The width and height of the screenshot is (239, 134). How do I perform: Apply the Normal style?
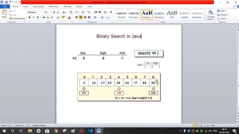pyautogui.click(x=121, y=15)
